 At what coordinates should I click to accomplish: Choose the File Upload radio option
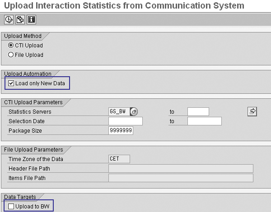click(11, 55)
